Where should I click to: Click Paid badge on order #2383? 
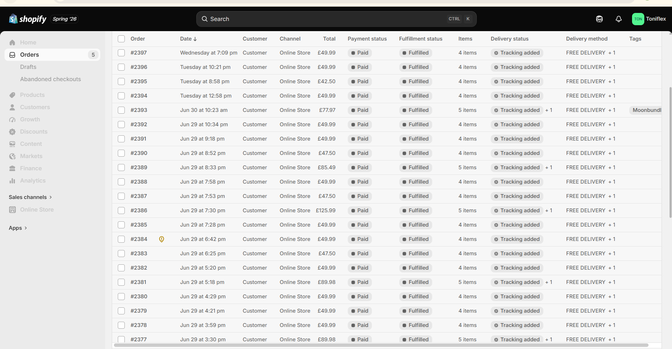click(360, 254)
